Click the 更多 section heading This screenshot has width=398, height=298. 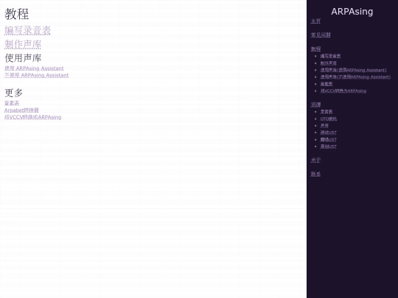click(13, 93)
